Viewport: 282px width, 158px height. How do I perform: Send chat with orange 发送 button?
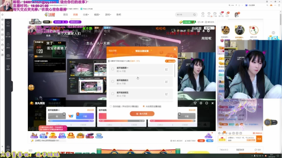(259, 139)
